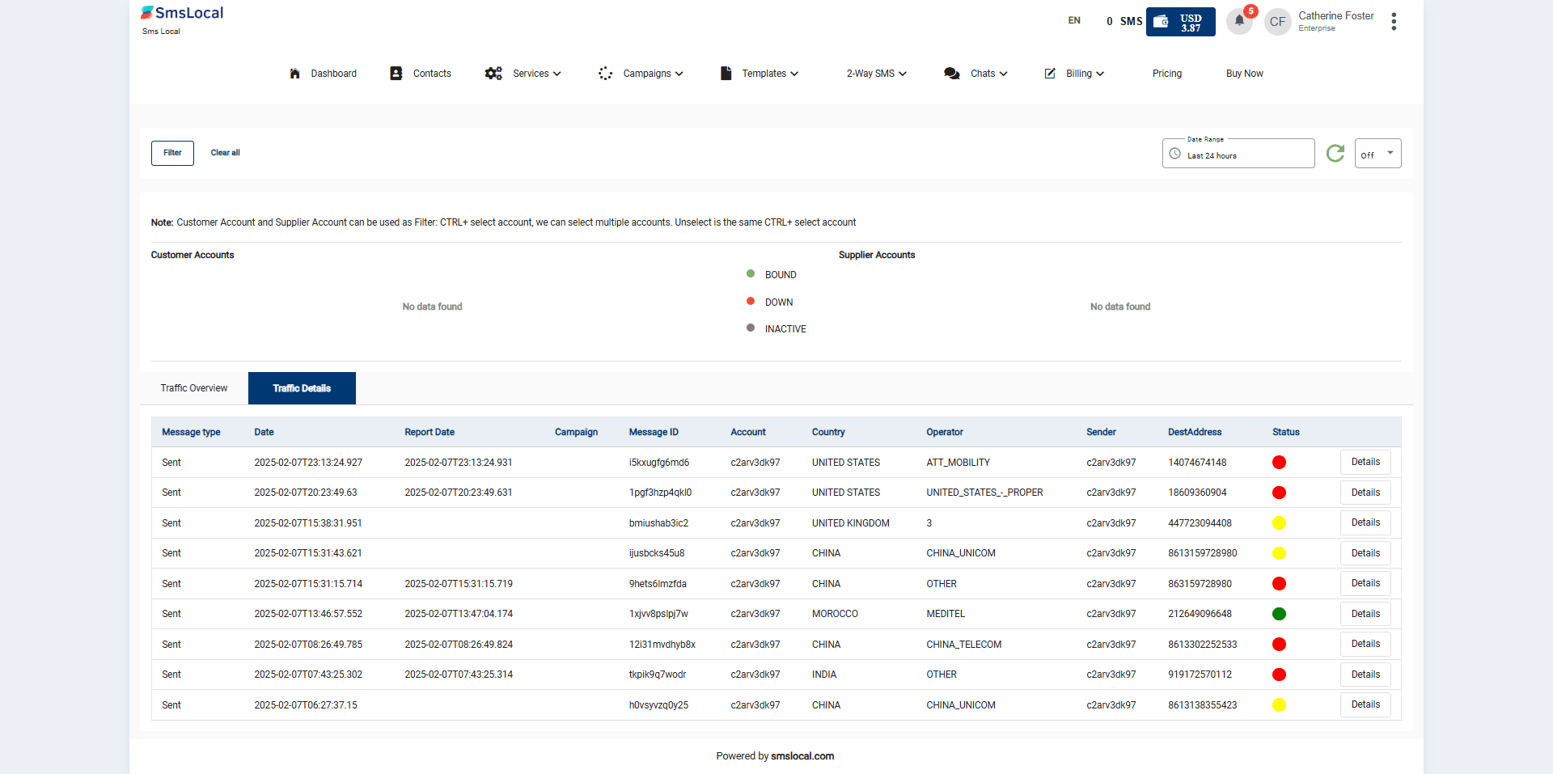The height and width of the screenshot is (774, 1553).
Task: Click the Dashboard home icon
Action: tap(294, 74)
